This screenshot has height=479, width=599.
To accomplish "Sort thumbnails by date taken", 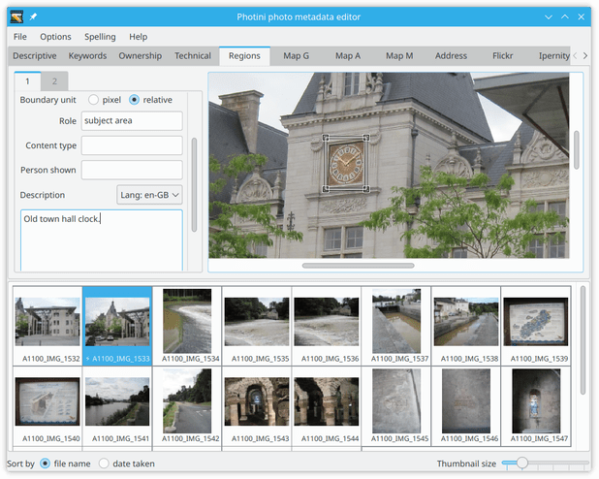I will pos(104,463).
